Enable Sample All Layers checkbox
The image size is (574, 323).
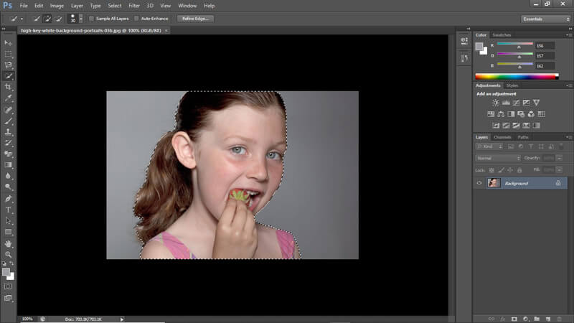[92, 19]
